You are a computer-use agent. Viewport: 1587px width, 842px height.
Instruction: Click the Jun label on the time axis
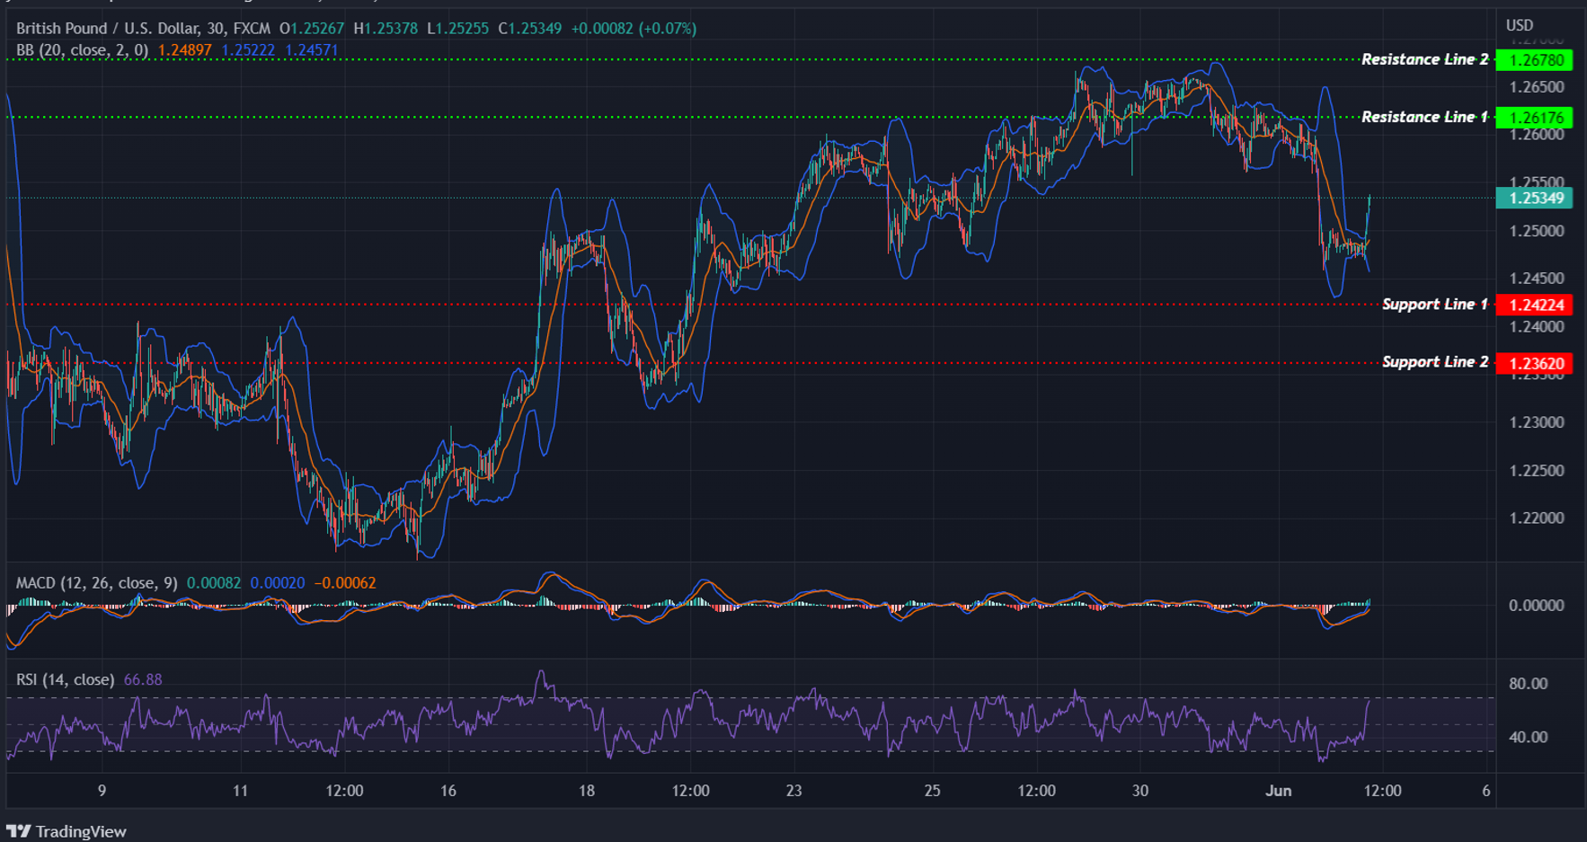coord(1280,792)
